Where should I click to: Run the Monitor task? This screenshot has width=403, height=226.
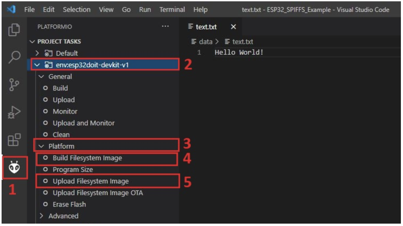tap(65, 111)
